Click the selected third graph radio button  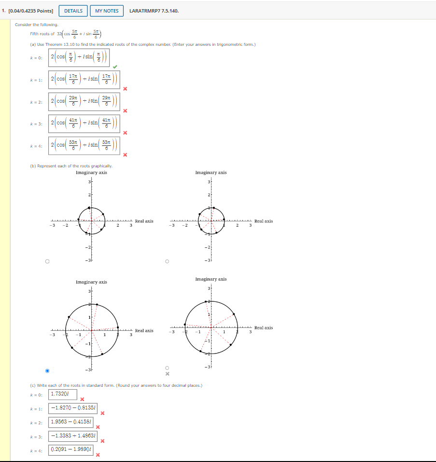[47, 370]
